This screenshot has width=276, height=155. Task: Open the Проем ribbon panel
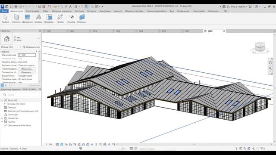point(60,19)
